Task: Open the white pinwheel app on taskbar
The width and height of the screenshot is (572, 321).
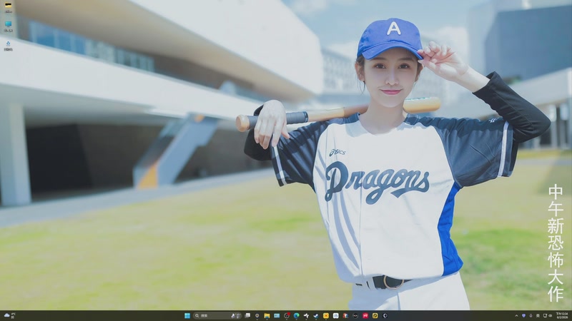Action: pos(307,315)
